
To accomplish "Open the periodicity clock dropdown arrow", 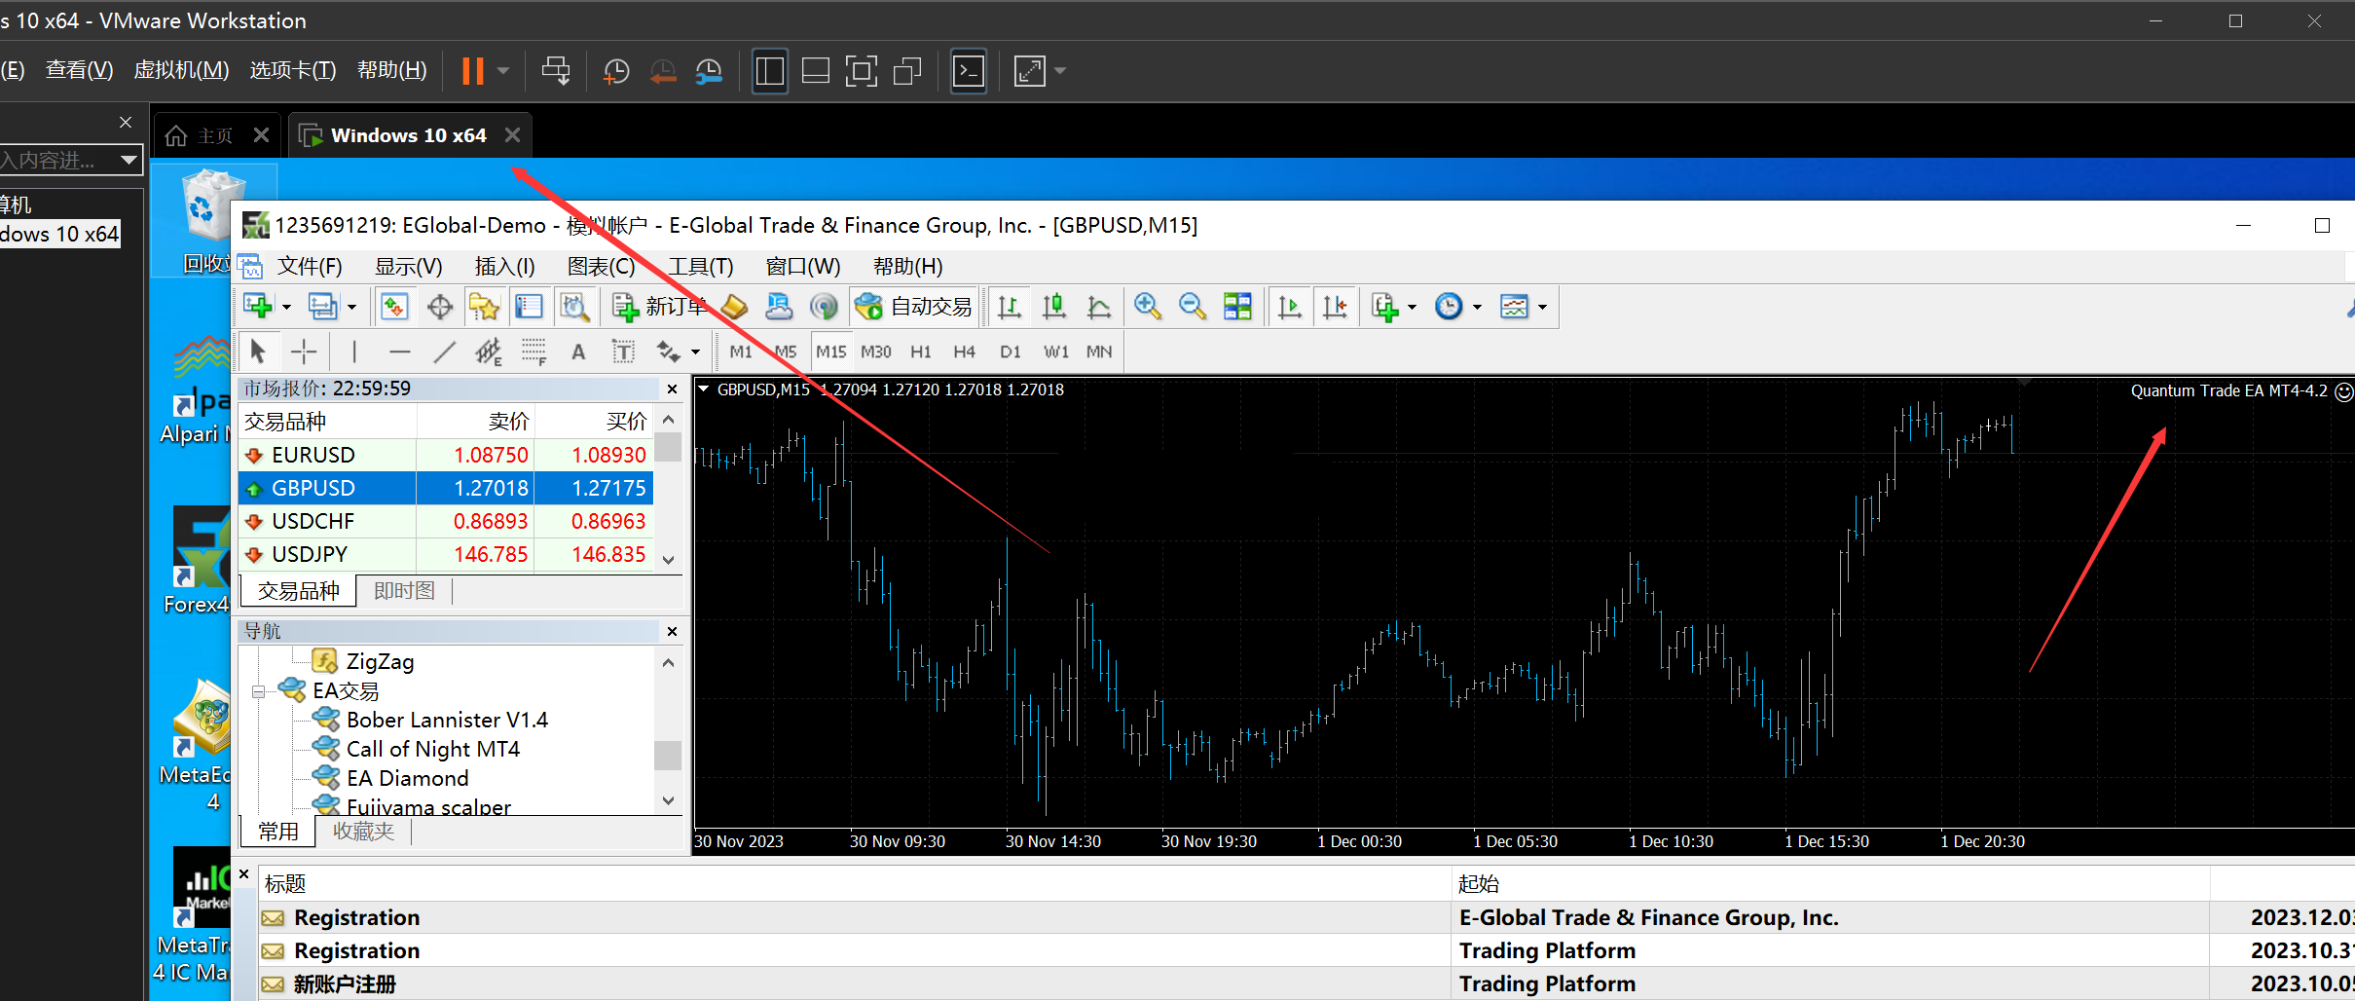I will (x=1477, y=308).
